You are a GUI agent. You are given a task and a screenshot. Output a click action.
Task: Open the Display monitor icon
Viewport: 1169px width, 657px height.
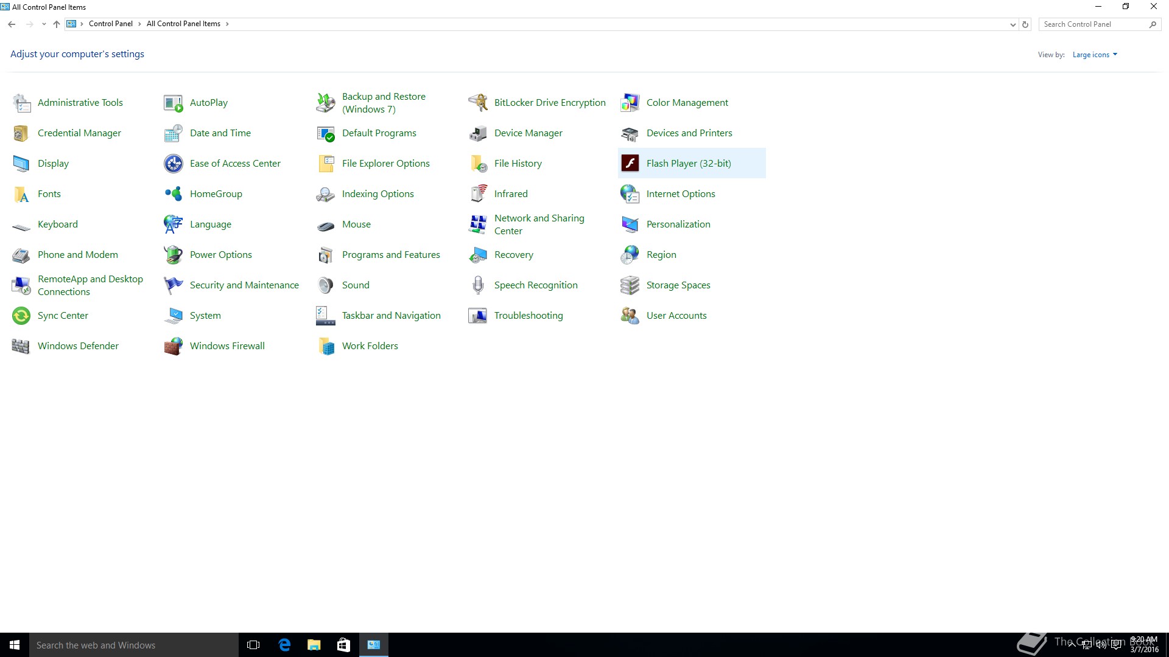[21, 164]
